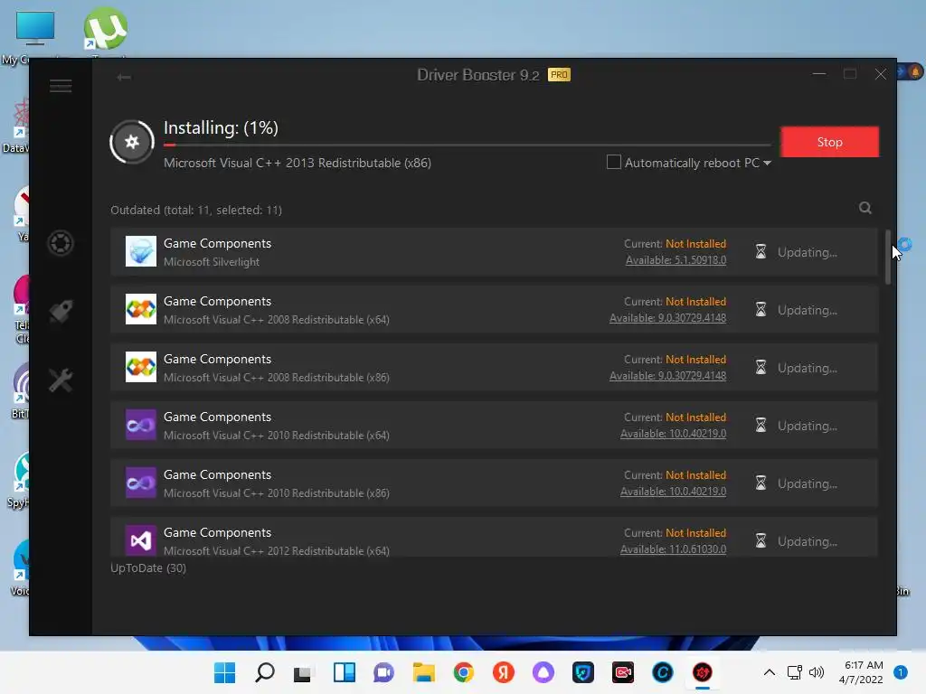Screen dimensions: 926x694
Task: Open the Tools wrench section in sidebar
Action: 61,380
